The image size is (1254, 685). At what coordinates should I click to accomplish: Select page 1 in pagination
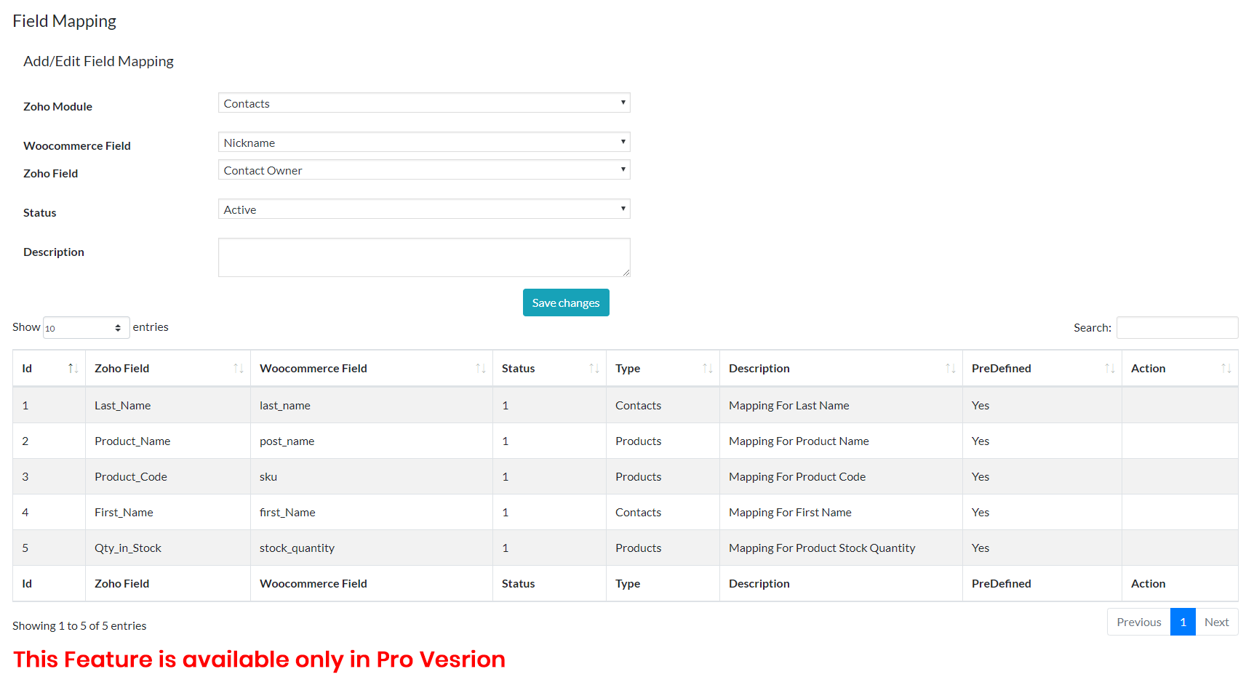point(1183,622)
